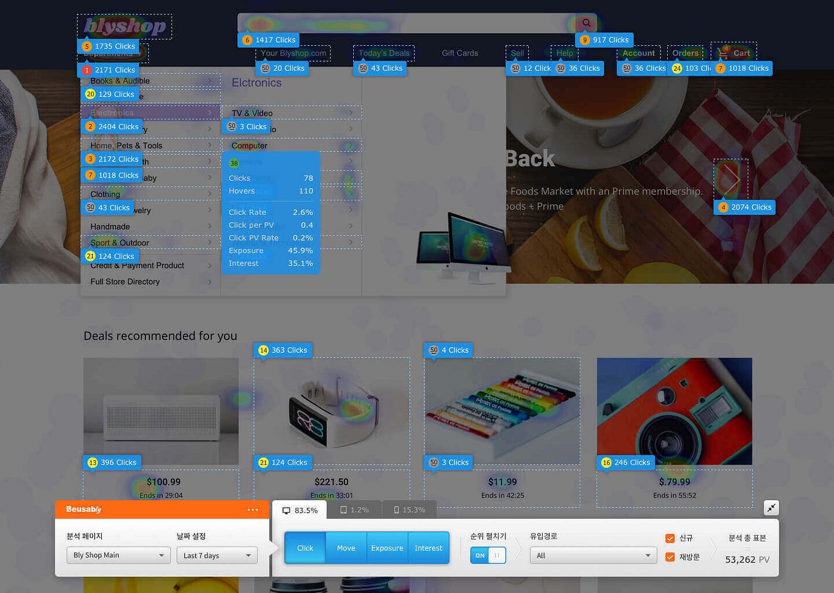Open the Orders link
The image size is (834, 593).
pos(685,53)
